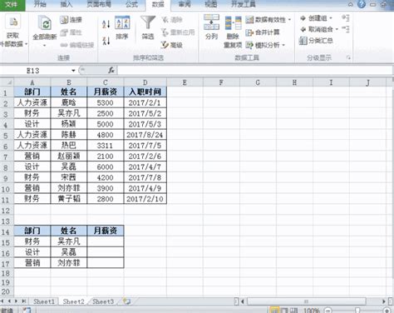The image size is (394, 313).
Task: Expand the Ungroup dropdown arrow
Action: (337, 29)
